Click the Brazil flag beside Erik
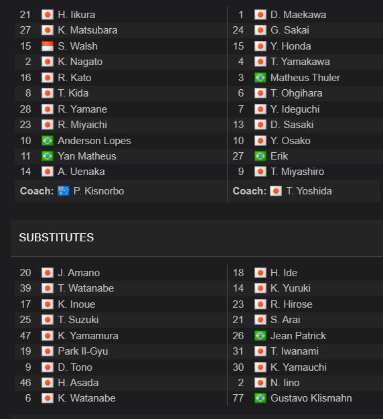The image size is (383, 419). point(260,156)
